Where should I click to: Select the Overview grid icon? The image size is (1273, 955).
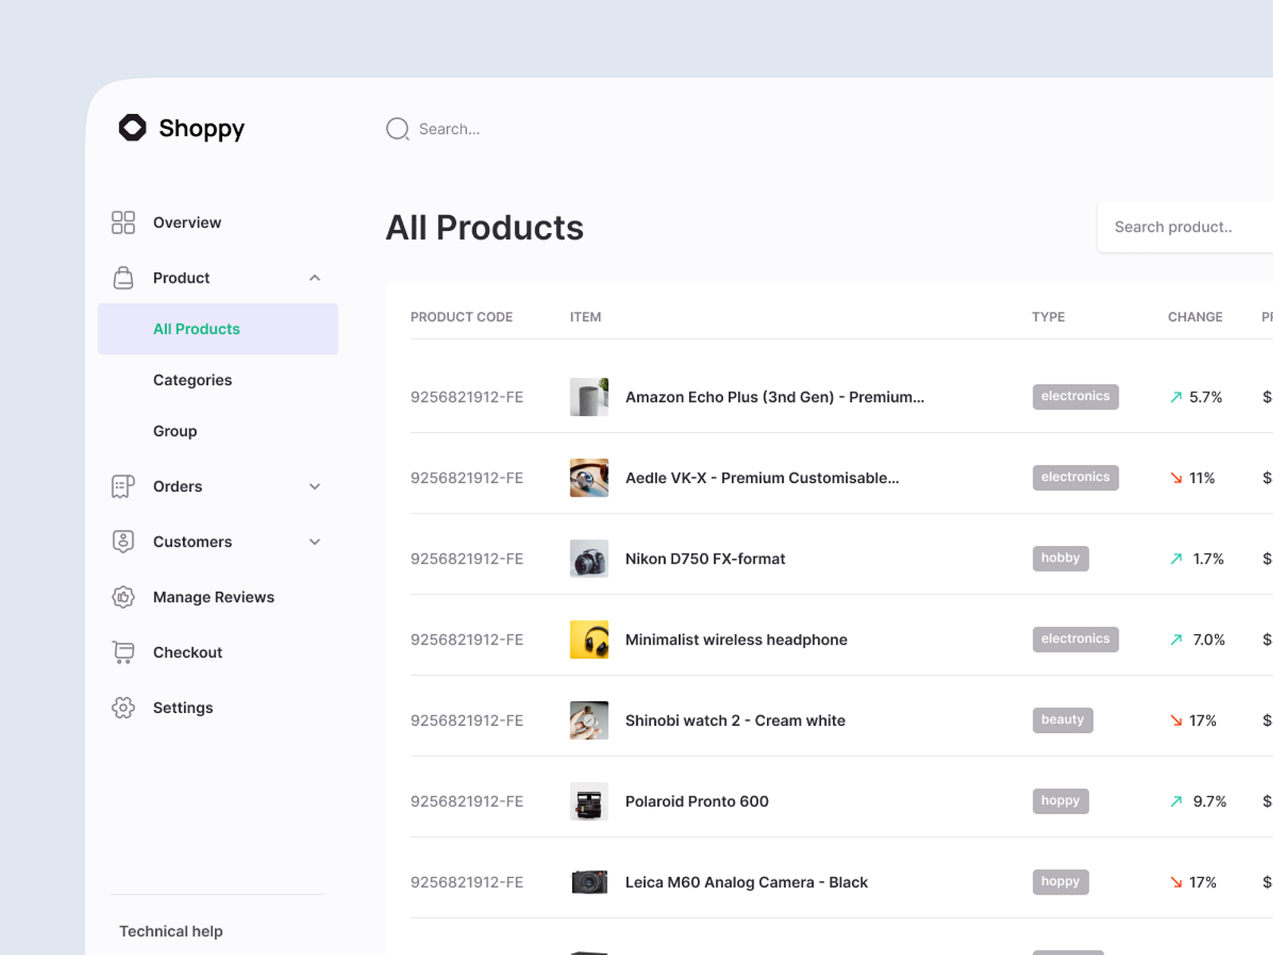tap(123, 222)
